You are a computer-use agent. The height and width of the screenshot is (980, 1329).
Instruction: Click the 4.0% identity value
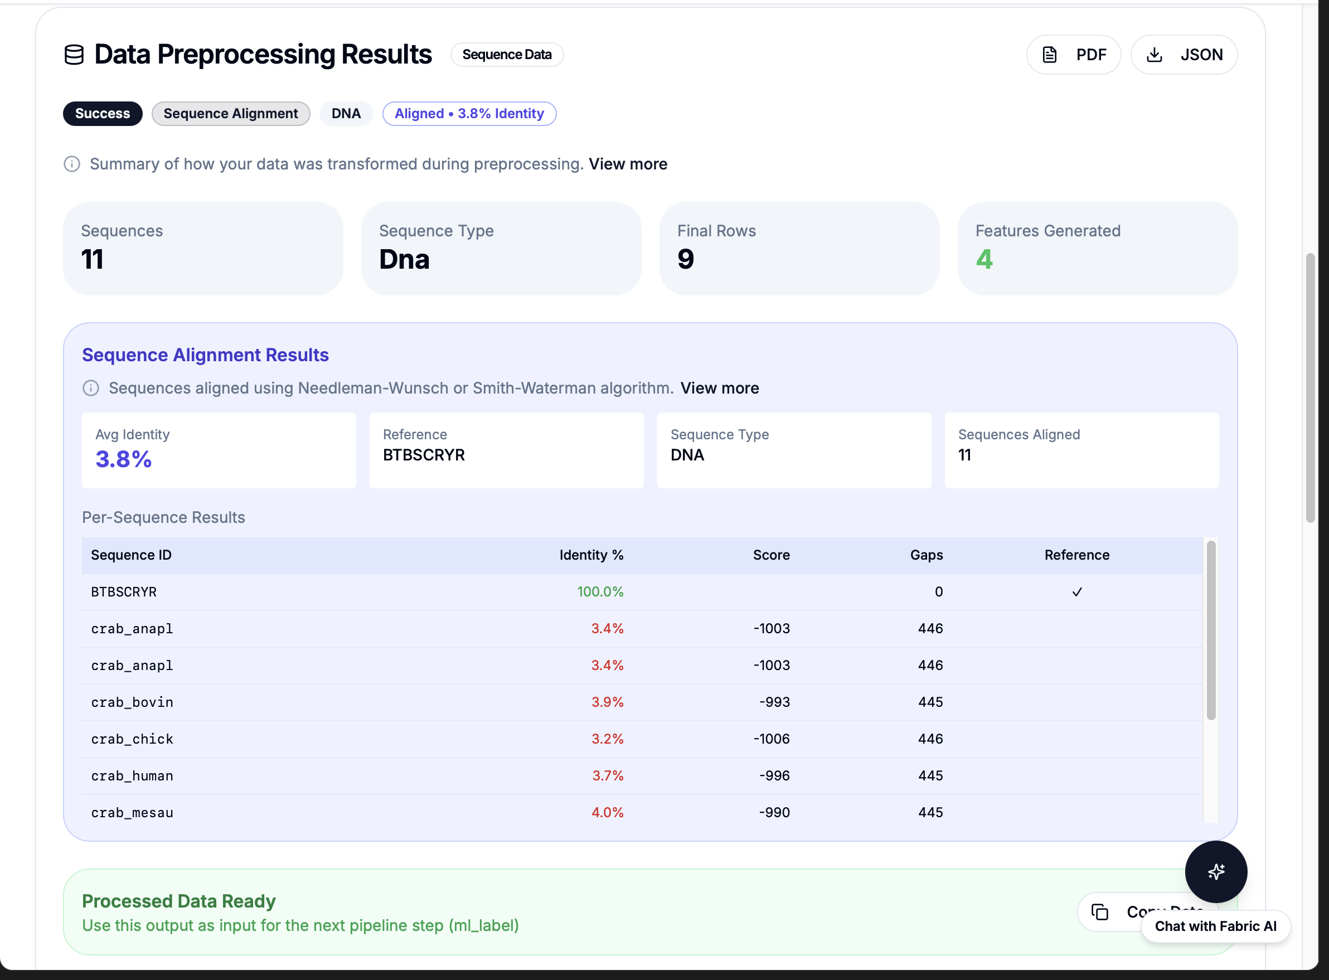(607, 813)
